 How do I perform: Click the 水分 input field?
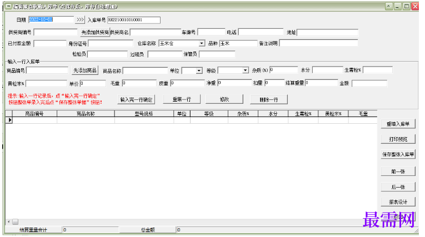[327, 70]
